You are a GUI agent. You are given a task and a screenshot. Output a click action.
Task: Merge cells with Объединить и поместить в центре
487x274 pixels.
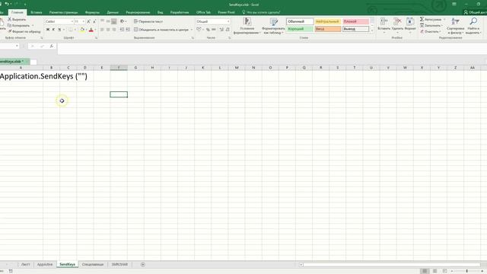[x=161, y=30]
